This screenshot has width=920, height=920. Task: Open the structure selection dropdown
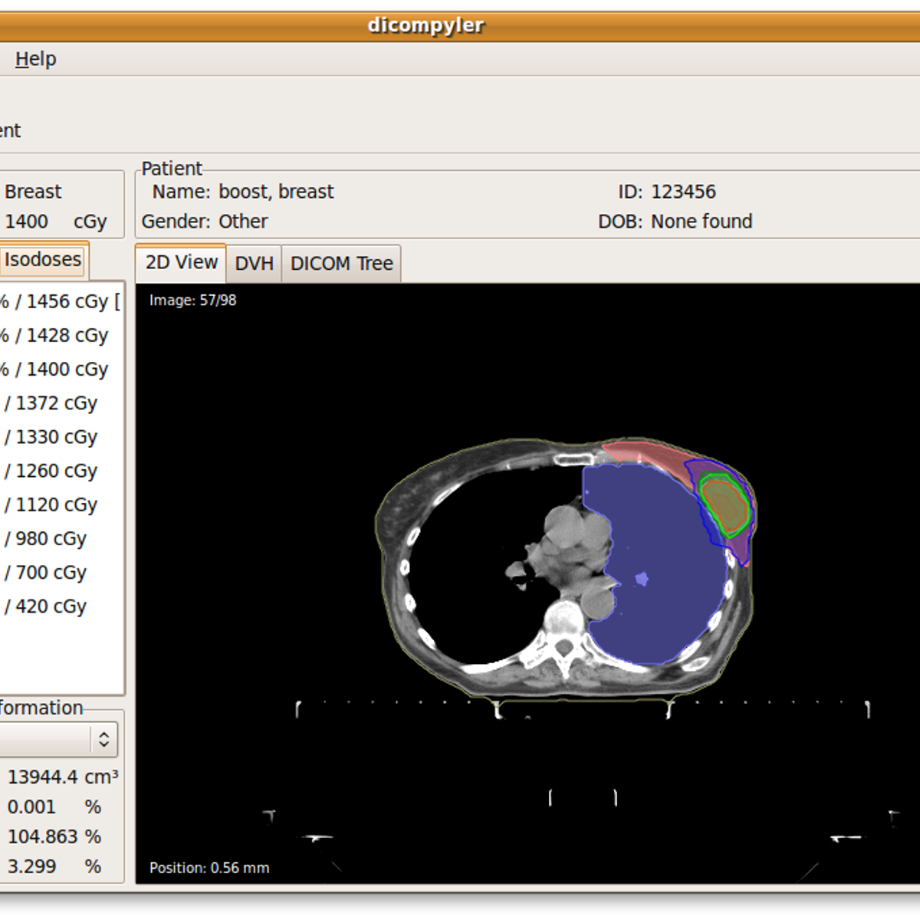(x=46, y=739)
